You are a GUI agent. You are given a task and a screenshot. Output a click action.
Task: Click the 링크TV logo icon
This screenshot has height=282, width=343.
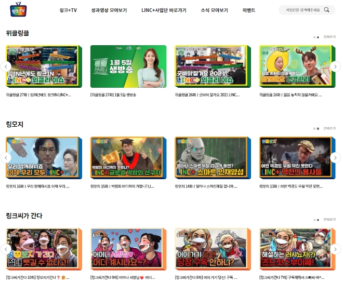pyautogui.click(x=17, y=9)
